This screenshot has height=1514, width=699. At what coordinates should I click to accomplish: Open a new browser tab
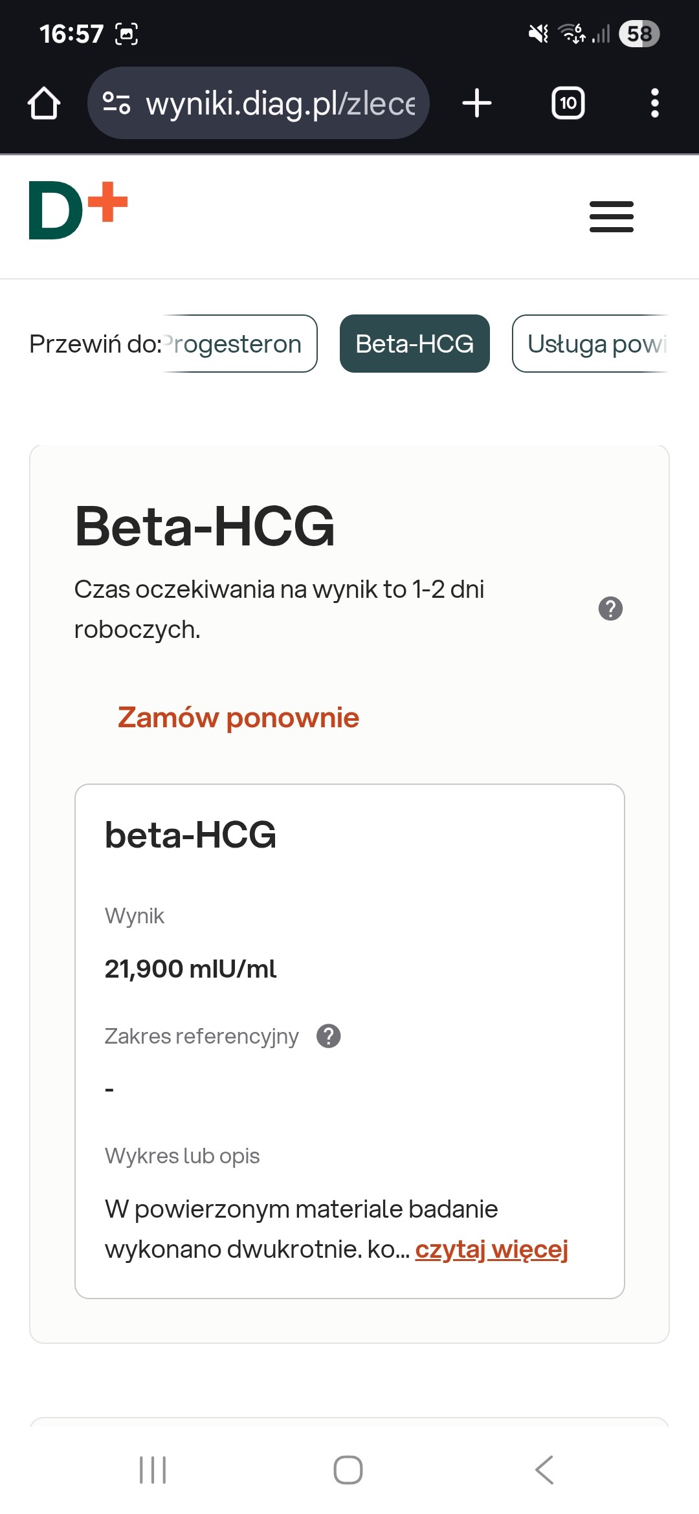click(x=477, y=104)
